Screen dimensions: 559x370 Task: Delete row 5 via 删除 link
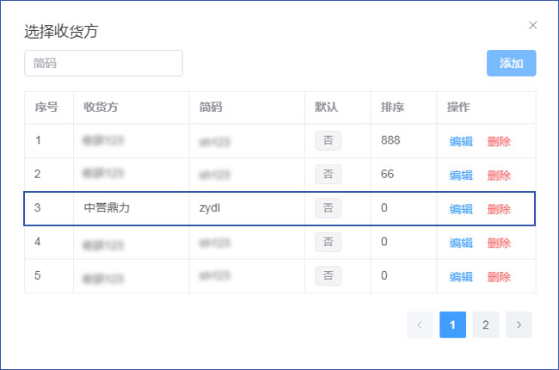499,276
